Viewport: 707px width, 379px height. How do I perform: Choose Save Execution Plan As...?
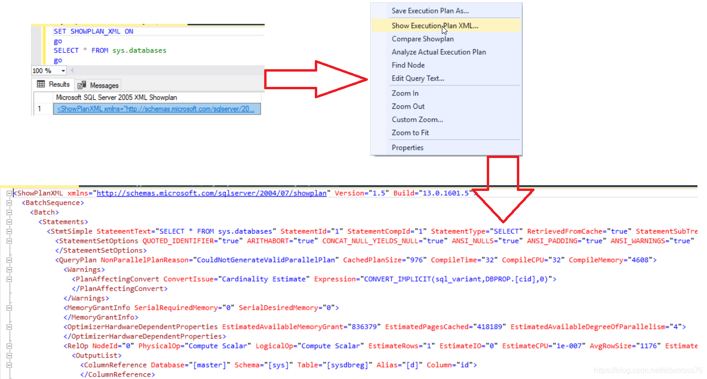(430, 11)
